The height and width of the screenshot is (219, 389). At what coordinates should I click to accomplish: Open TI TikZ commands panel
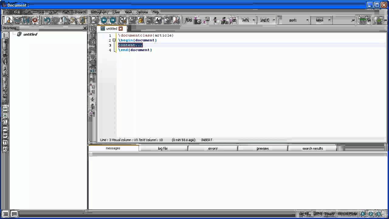5,142
